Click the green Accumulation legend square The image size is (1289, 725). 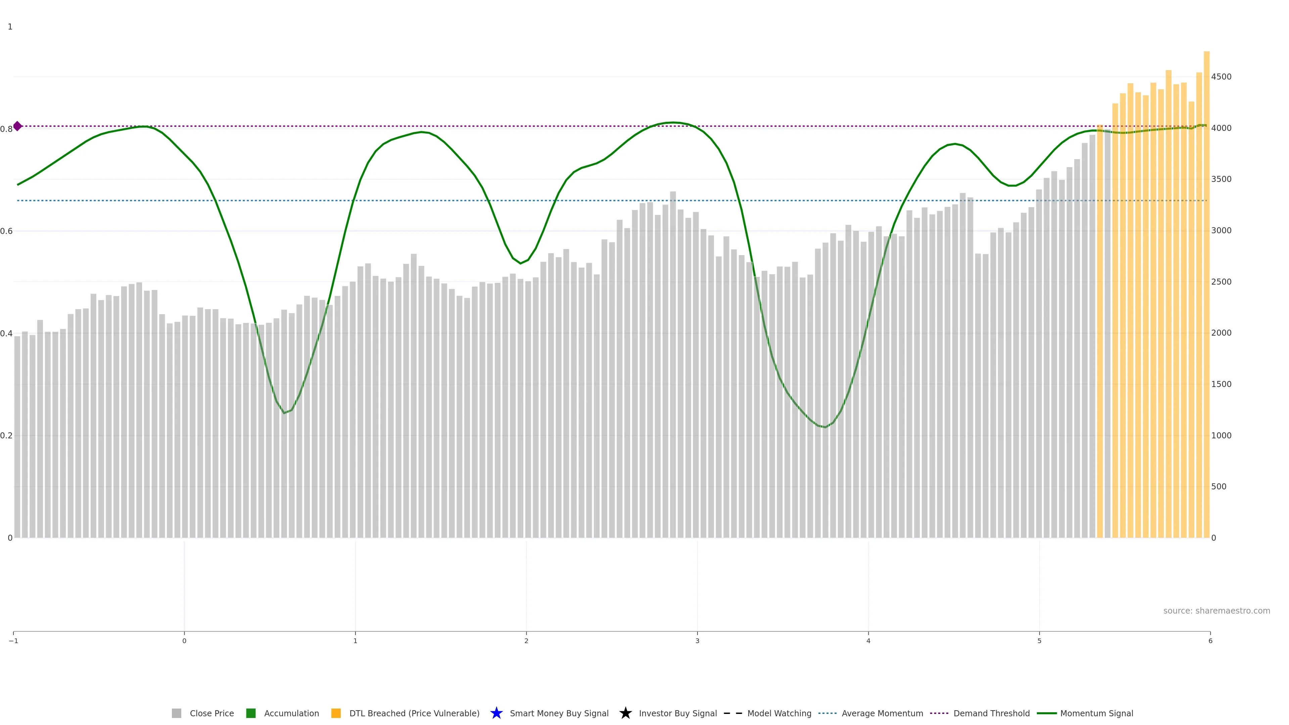click(x=251, y=713)
